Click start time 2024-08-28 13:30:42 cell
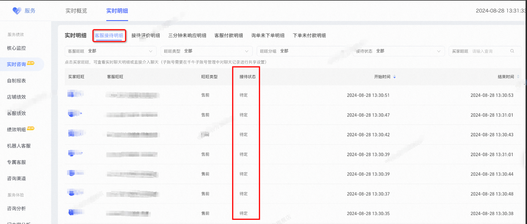This screenshot has height=224, width=527. [368, 135]
